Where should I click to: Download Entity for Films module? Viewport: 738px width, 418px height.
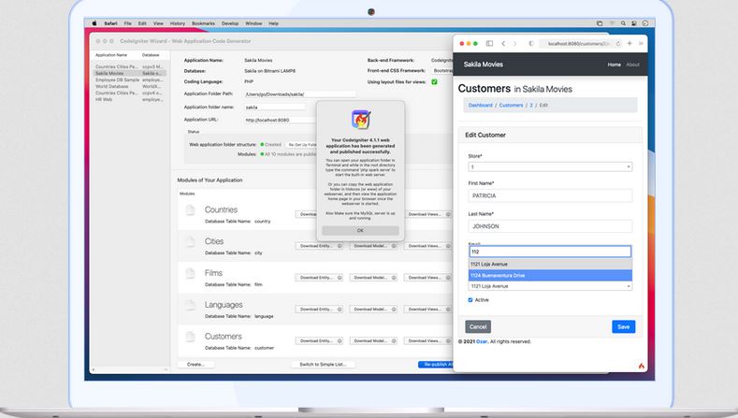coord(319,278)
